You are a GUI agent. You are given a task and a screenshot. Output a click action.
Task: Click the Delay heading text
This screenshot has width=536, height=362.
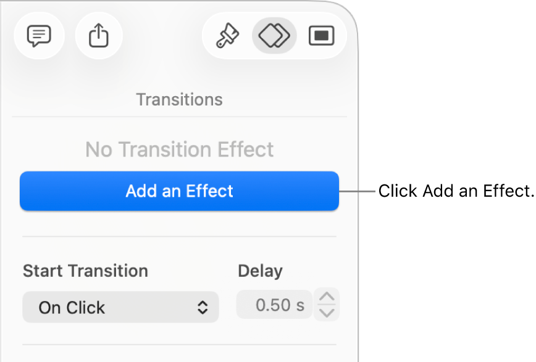click(259, 271)
